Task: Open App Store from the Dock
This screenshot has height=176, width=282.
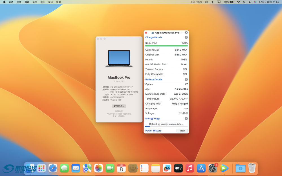Action: click(201, 168)
